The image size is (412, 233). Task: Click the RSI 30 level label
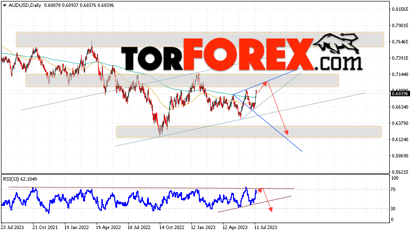[393, 209]
